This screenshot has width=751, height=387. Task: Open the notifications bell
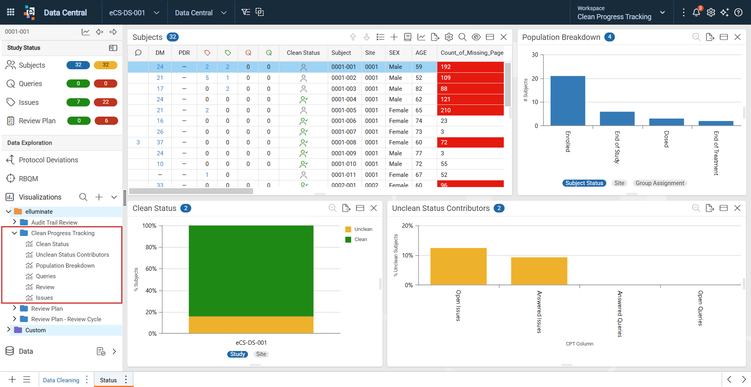(696, 12)
